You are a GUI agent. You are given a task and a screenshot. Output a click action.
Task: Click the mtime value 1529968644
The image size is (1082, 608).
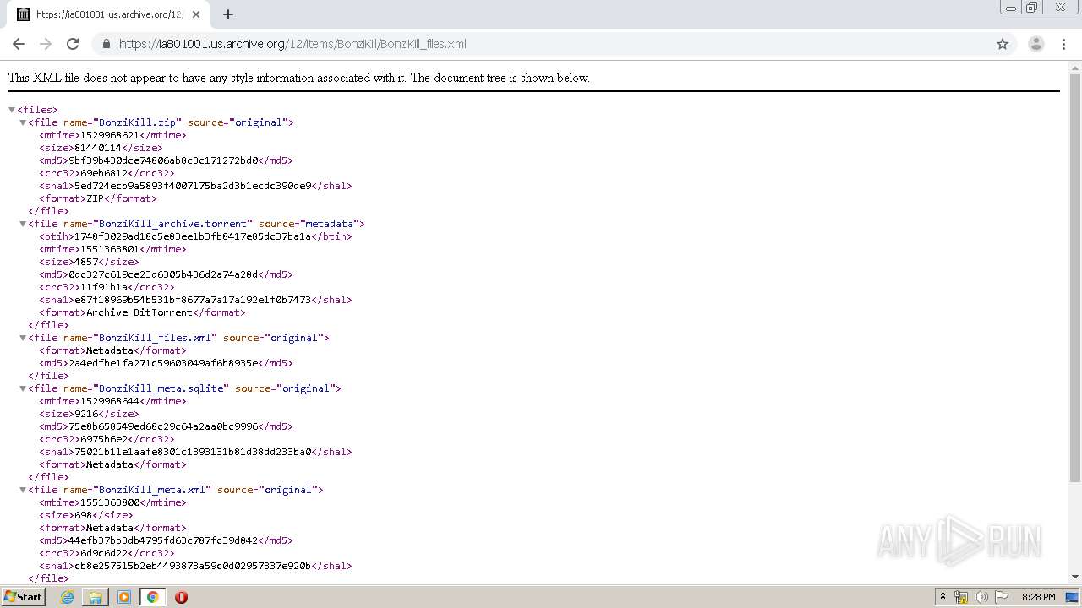[x=110, y=401]
